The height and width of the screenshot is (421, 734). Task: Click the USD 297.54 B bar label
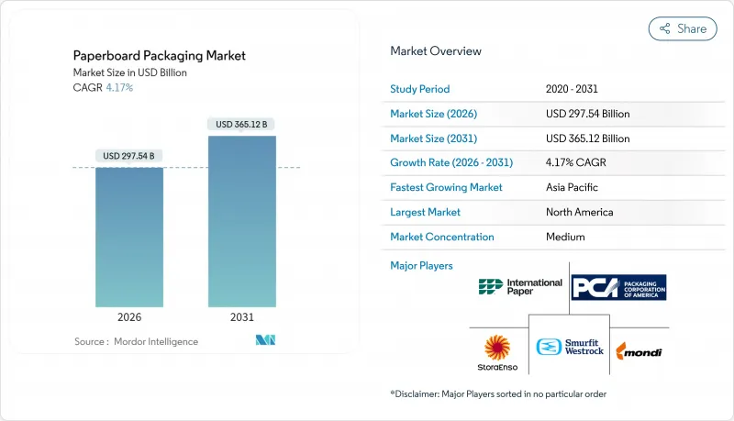point(129,156)
